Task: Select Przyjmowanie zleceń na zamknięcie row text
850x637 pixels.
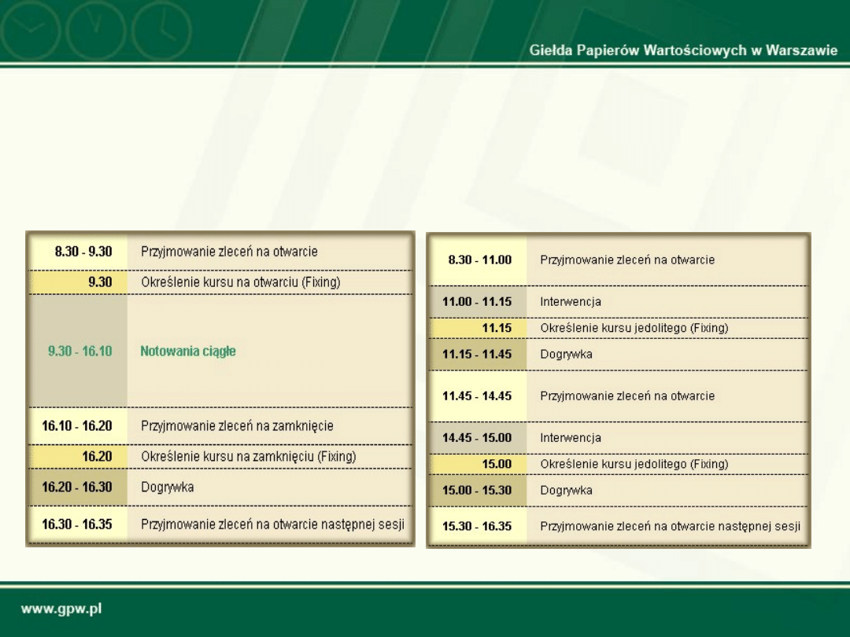Action: pyautogui.click(x=237, y=425)
